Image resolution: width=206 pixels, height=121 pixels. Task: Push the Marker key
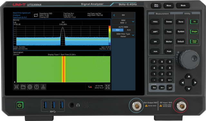(x=169, y=42)
